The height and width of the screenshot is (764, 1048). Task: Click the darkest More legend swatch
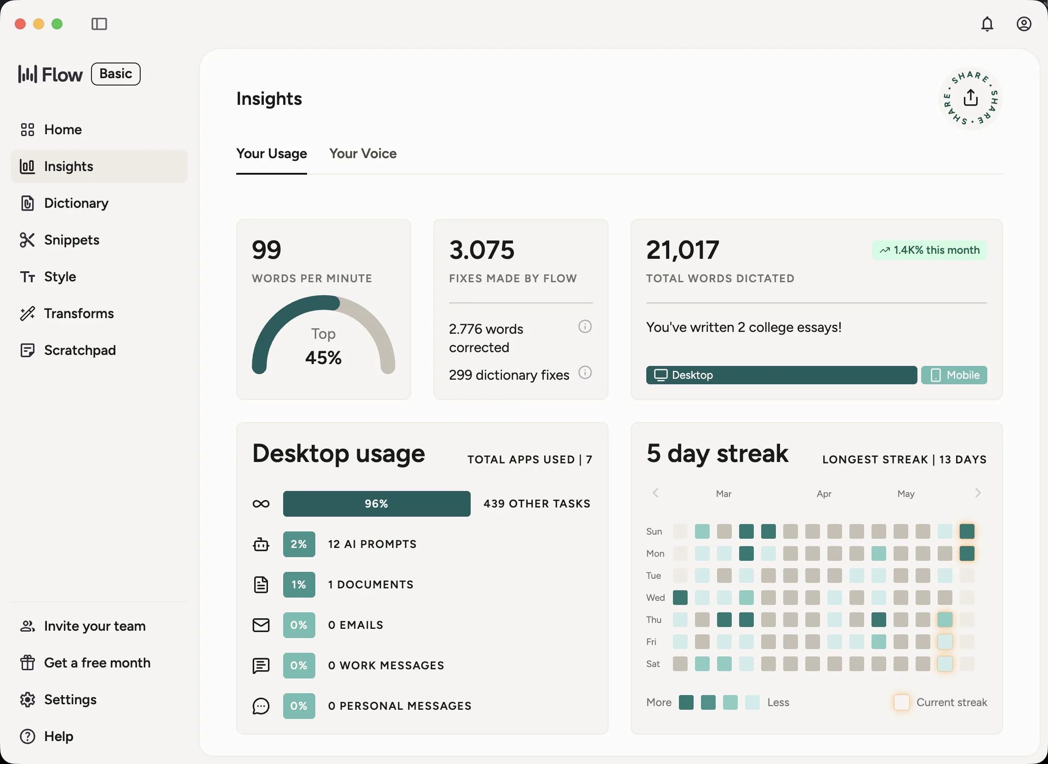pos(686,702)
